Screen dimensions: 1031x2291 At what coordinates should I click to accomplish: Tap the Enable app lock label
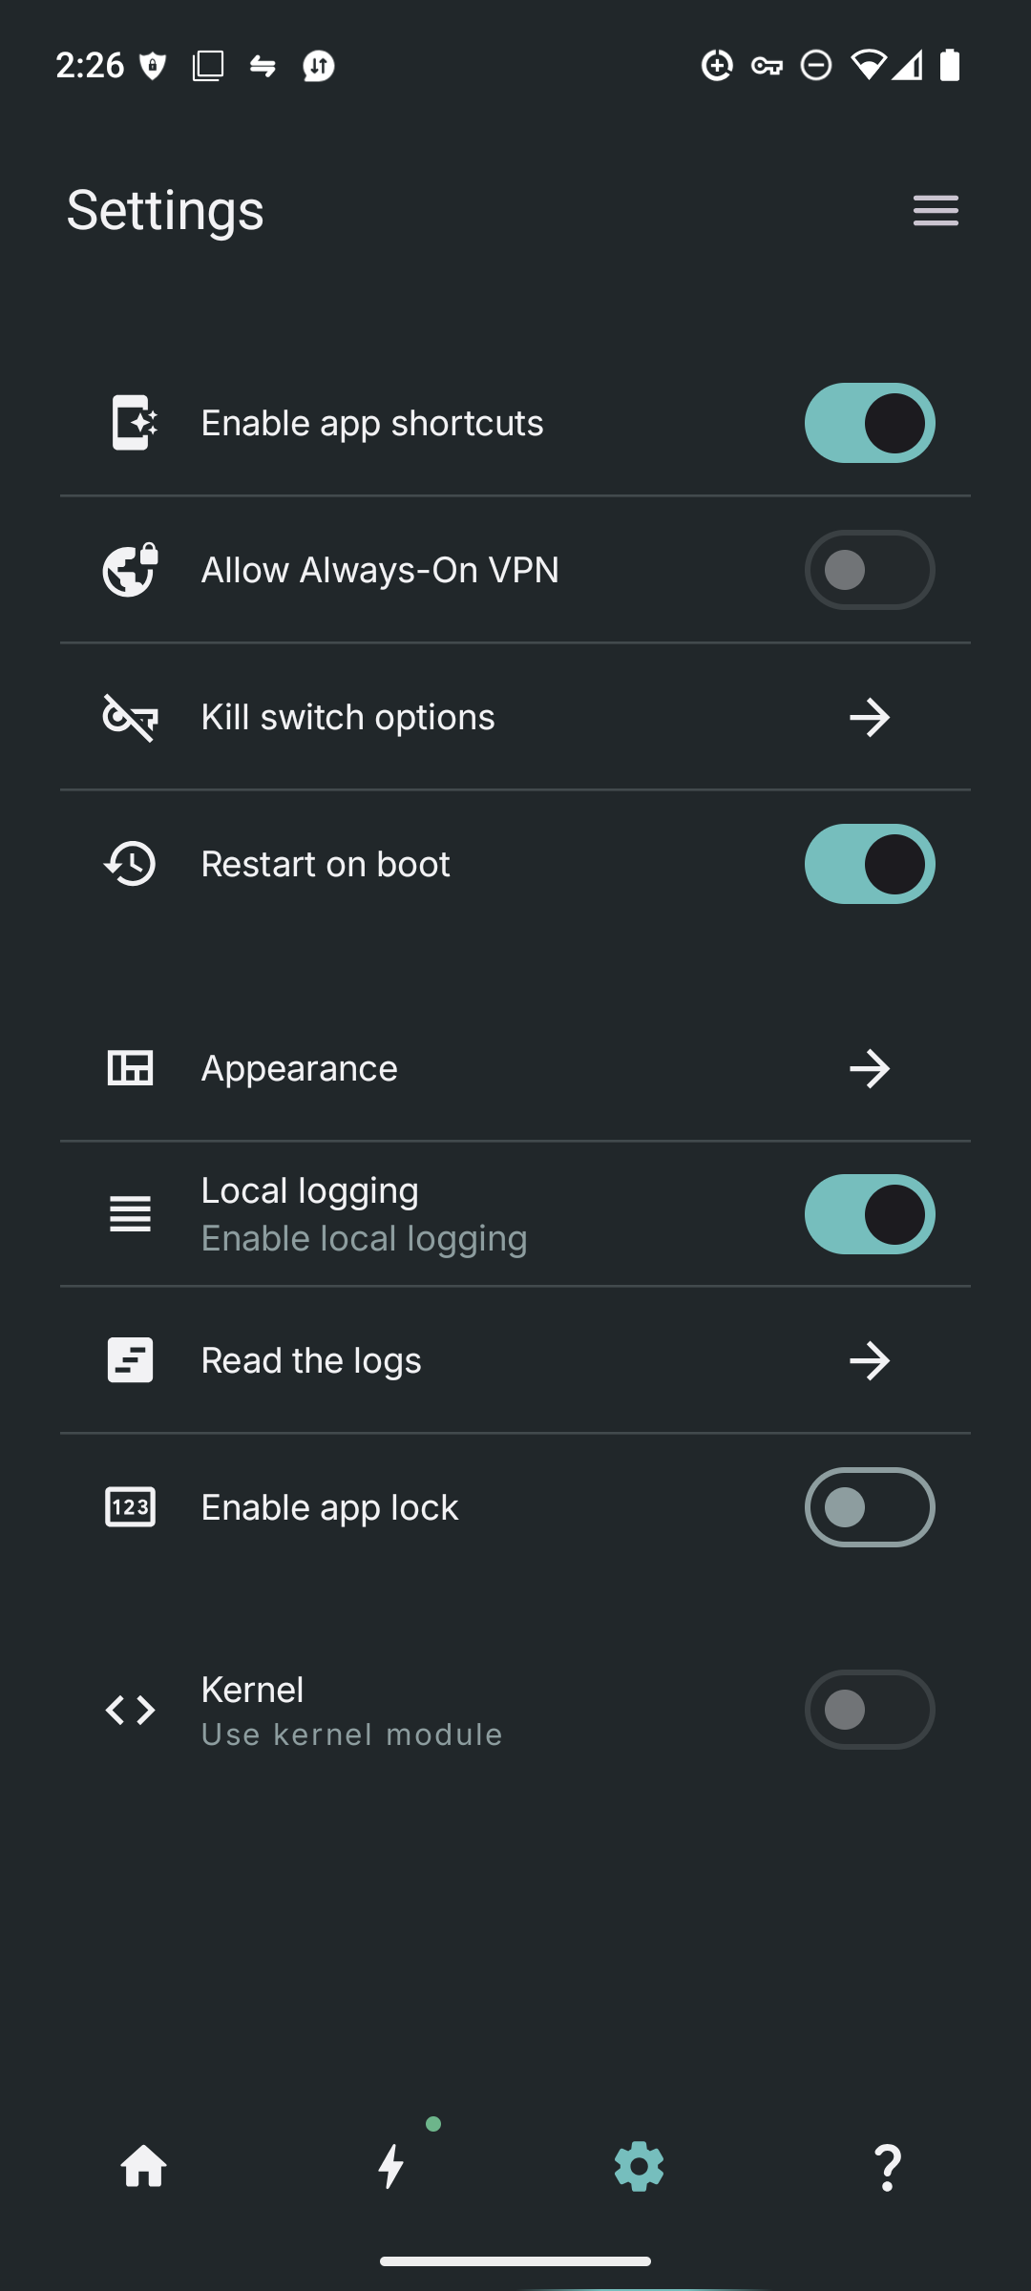(x=329, y=1507)
